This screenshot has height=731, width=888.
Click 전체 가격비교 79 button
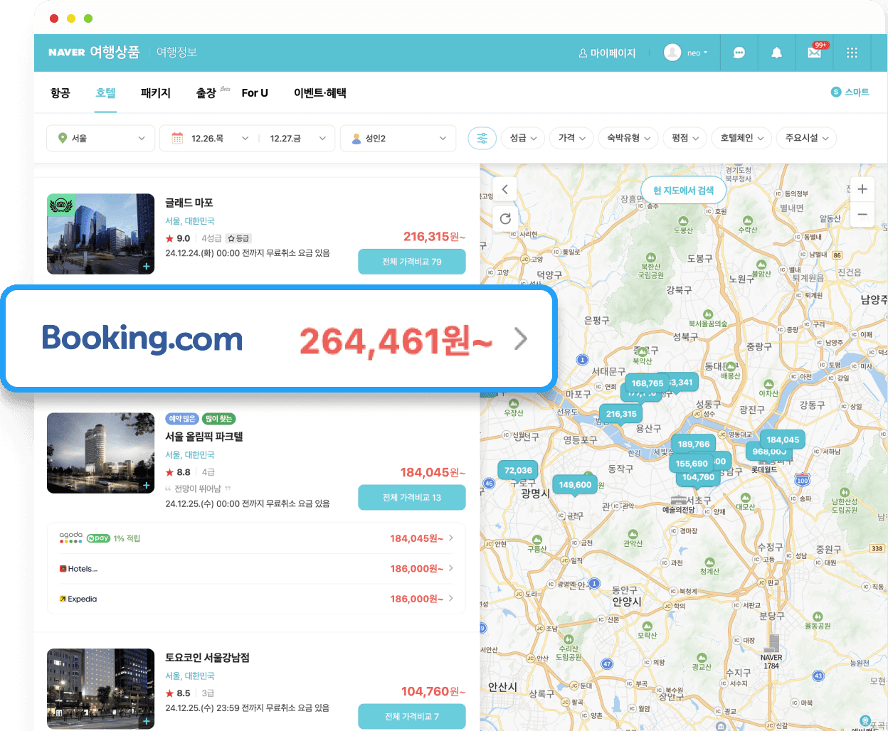[x=412, y=262]
